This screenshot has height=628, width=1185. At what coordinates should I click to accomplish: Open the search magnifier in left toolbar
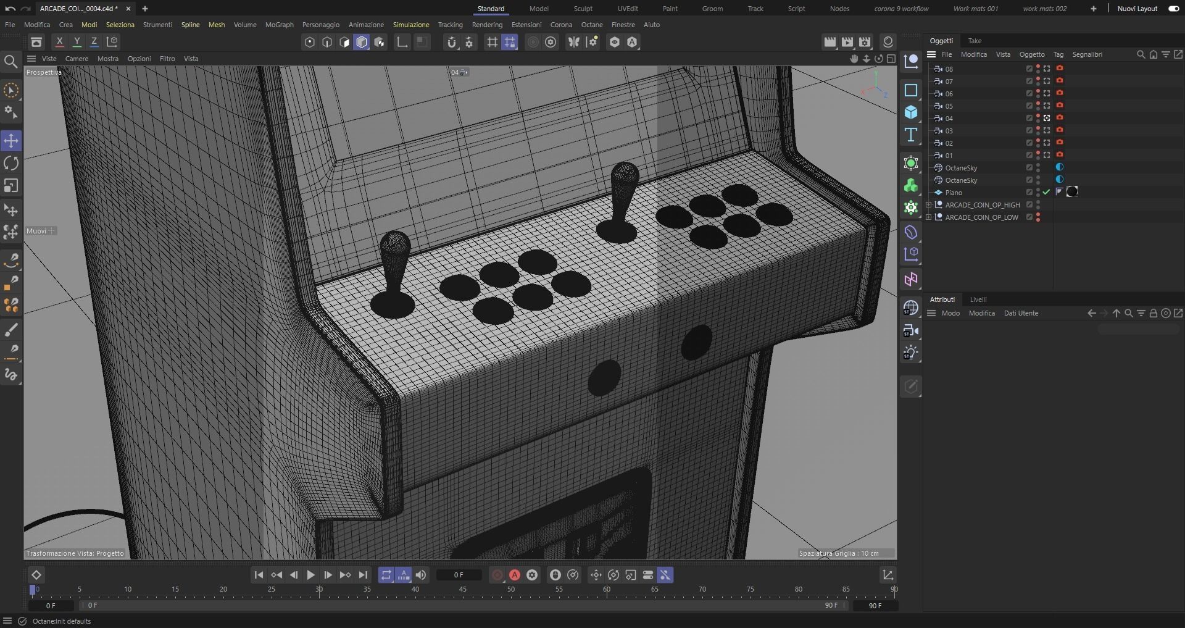[10, 61]
